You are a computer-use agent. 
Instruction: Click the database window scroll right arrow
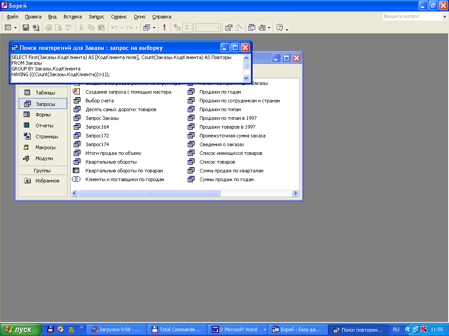click(295, 193)
